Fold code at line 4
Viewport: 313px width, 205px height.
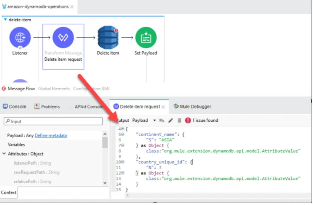123,129
